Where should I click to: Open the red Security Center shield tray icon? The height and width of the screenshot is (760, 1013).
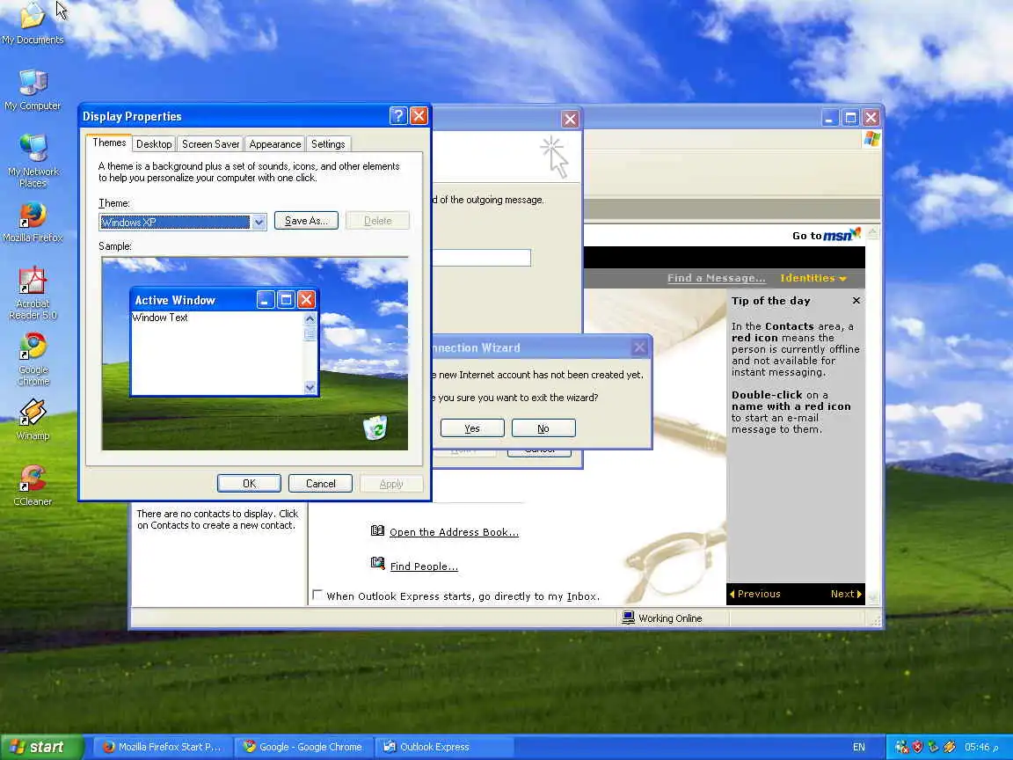917,747
